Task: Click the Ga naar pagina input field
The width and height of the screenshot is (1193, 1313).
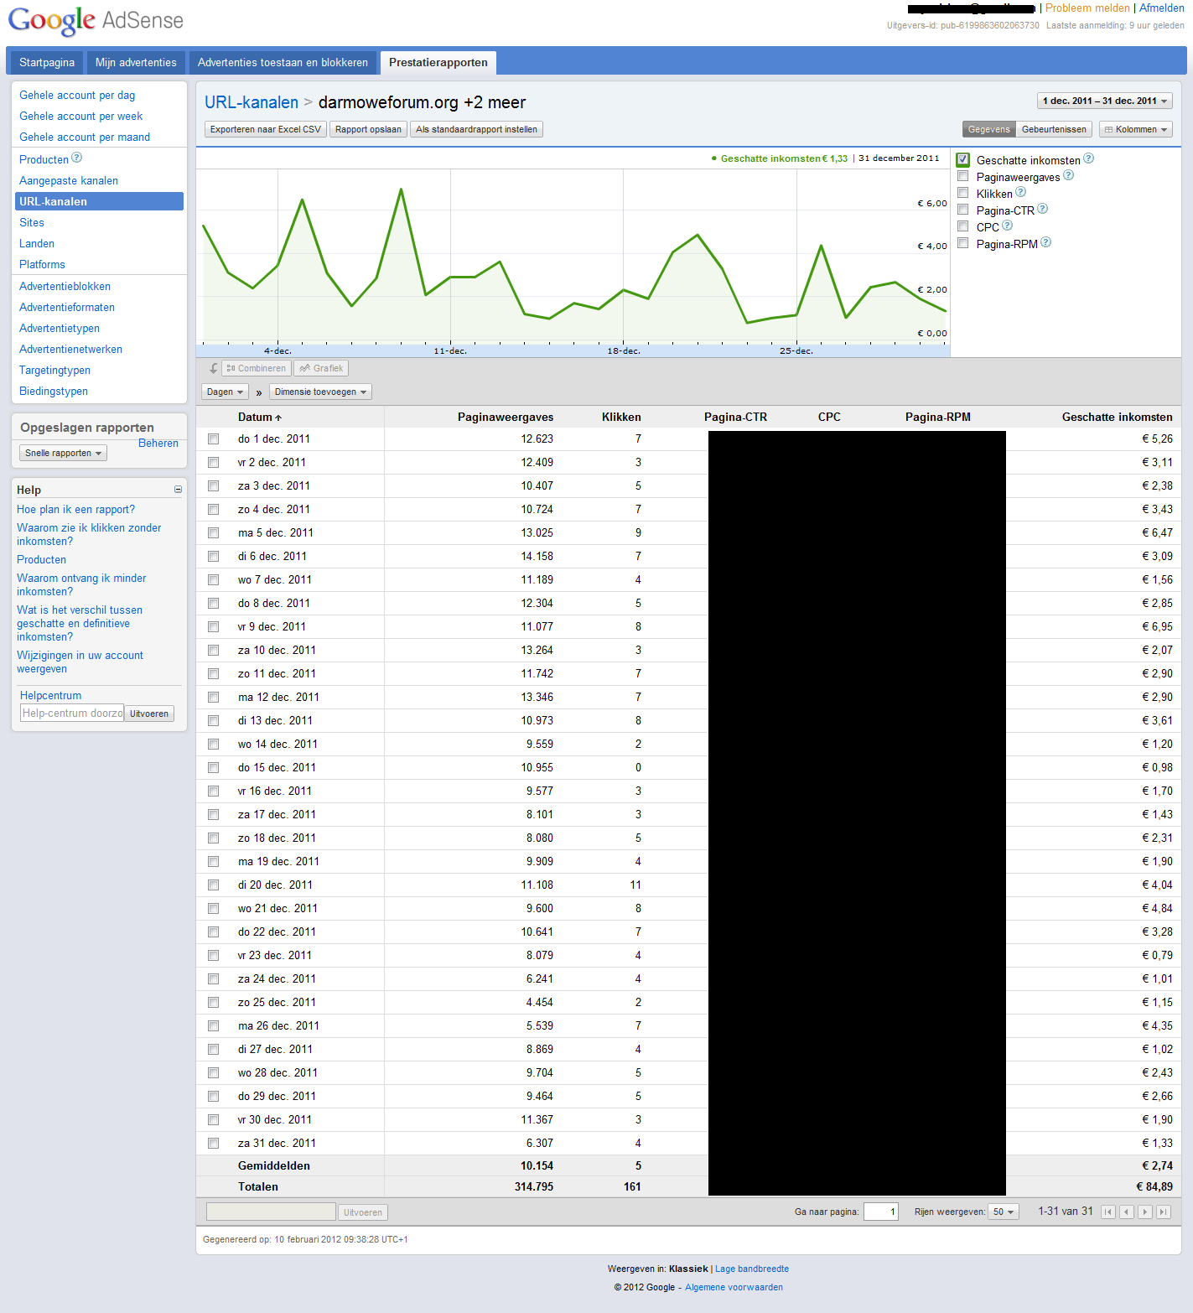Action: click(880, 1212)
